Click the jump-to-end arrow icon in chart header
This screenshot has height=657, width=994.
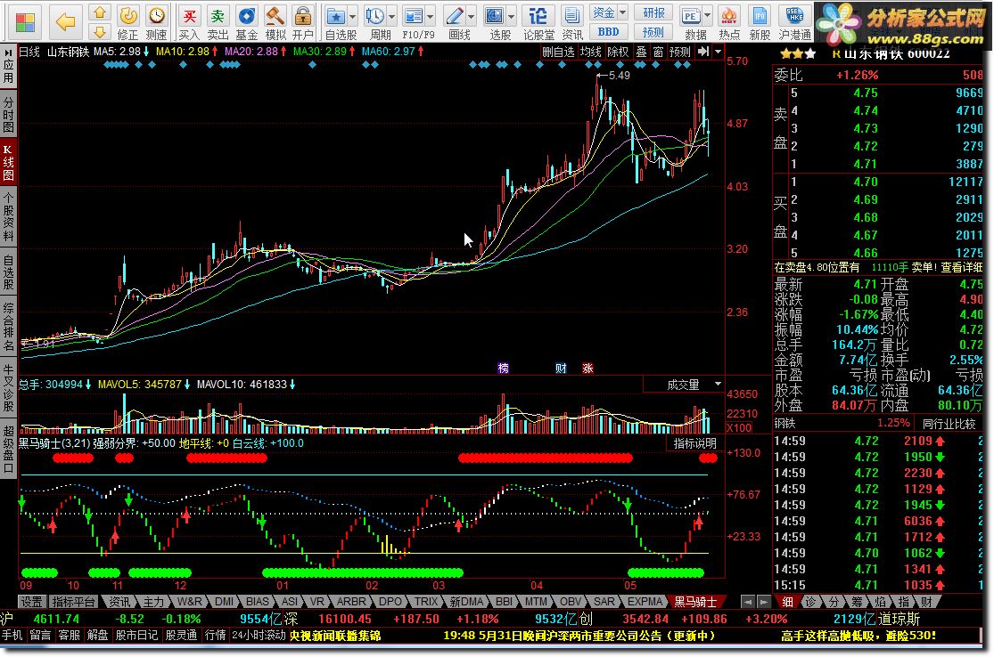pos(703,52)
